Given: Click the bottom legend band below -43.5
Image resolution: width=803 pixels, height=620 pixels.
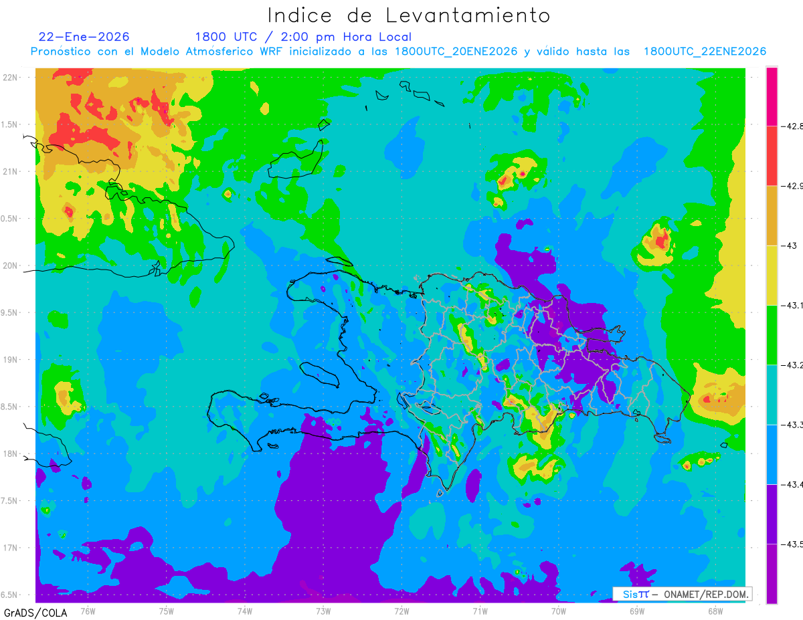Looking at the screenshot, I should [772, 573].
